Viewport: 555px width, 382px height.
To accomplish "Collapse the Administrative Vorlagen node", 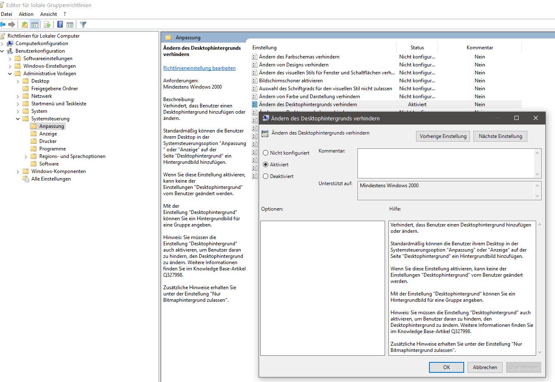I will (x=10, y=74).
